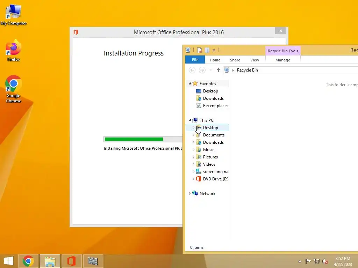Select Videos in the navigation pane
Screen dimensions: 358x268
209,164
